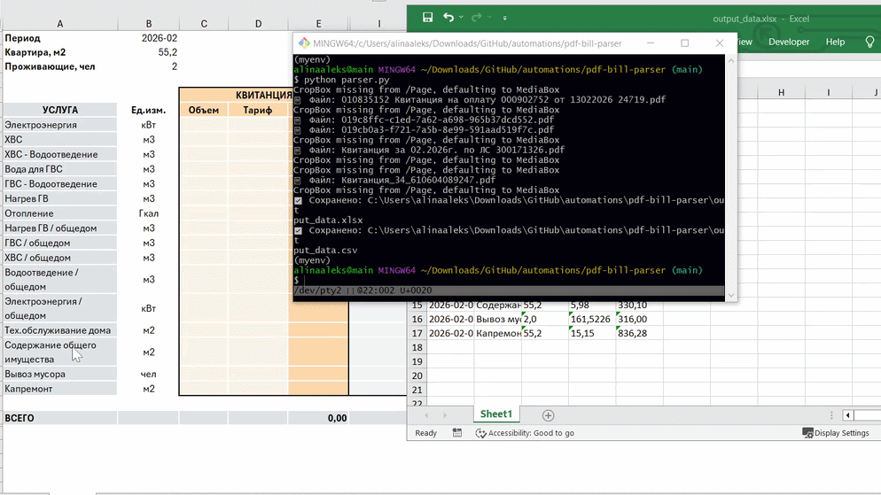
Task: Click the Redo arrow in Excel
Action: [x=477, y=18]
